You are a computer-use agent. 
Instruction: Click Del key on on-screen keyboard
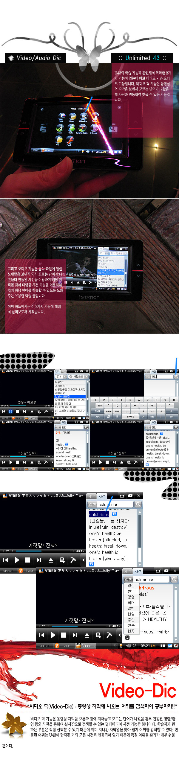152,417
